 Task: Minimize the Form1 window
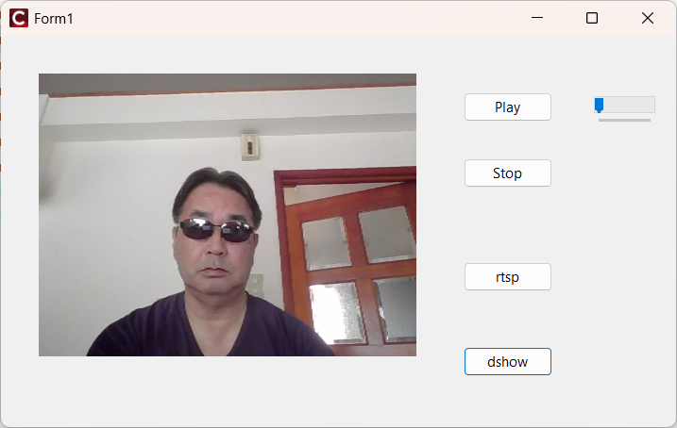tap(537, 18)
